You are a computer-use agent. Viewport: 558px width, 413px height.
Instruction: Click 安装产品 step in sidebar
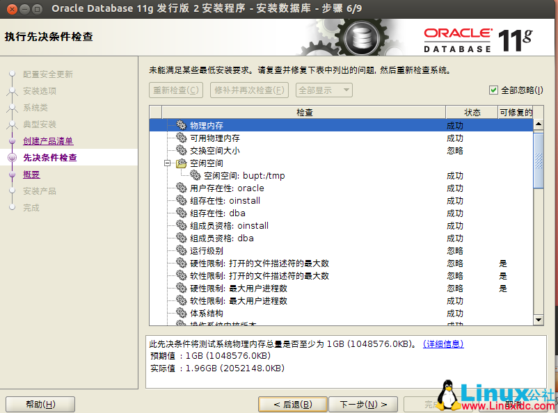click(x=40, y=191)
